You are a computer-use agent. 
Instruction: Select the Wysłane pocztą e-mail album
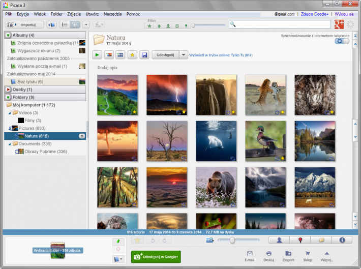point(45,66)
